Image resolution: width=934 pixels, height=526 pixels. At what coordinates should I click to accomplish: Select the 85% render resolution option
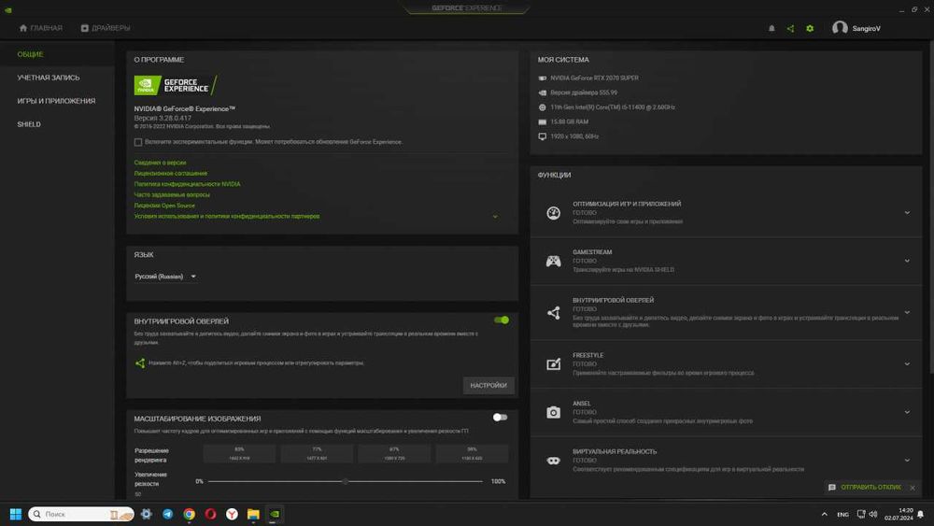239,454
